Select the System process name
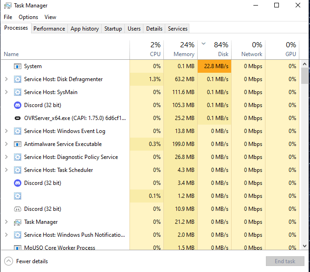Viewport: 310px width, 272px height. [x=33, y=66]
